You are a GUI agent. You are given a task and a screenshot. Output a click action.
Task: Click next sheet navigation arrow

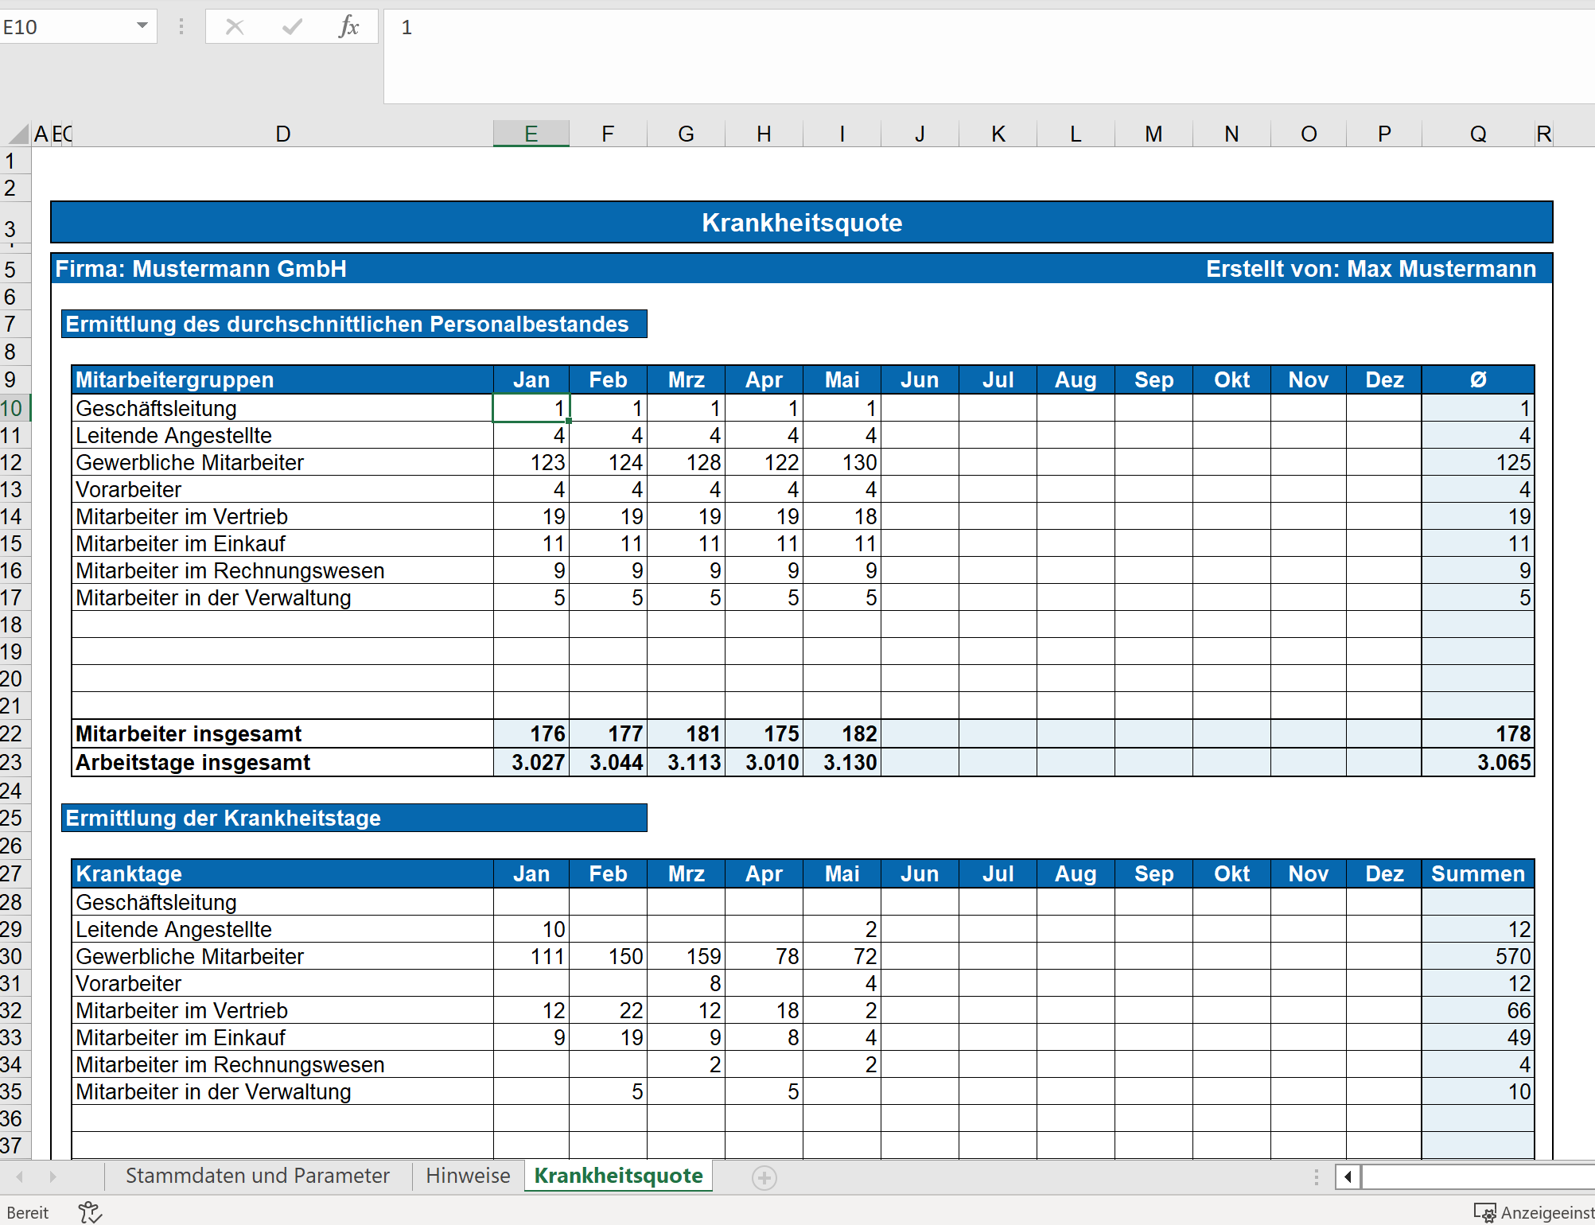pos(53,1176)
